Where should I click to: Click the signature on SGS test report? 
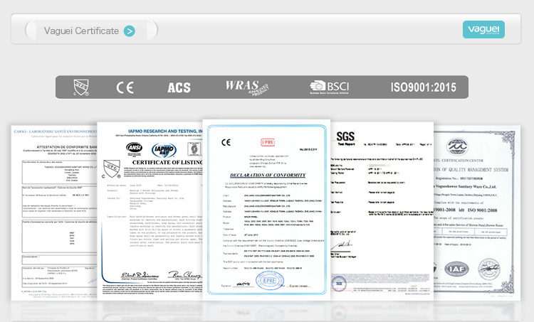pos(343,245)
